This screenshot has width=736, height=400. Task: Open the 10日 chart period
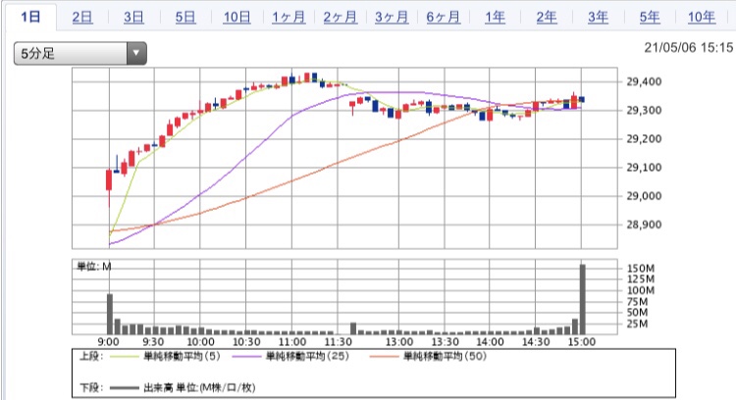(x=237, y=18)
